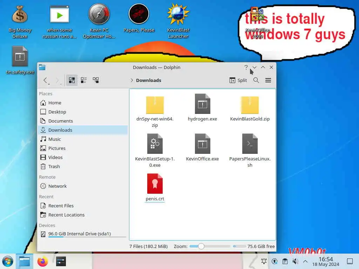Open Videos in Places panel
The height and width of the screenshot is (269, 359).
83,157
